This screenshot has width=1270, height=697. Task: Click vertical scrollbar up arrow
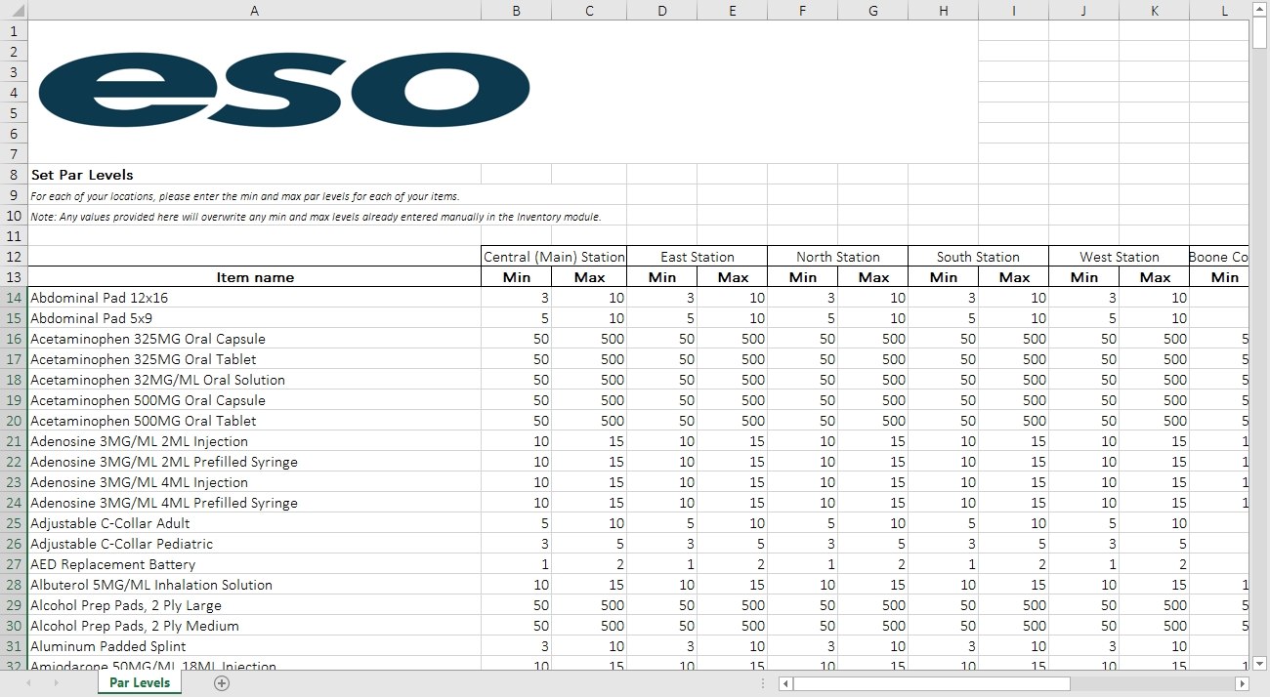[x=1259, y=9]
